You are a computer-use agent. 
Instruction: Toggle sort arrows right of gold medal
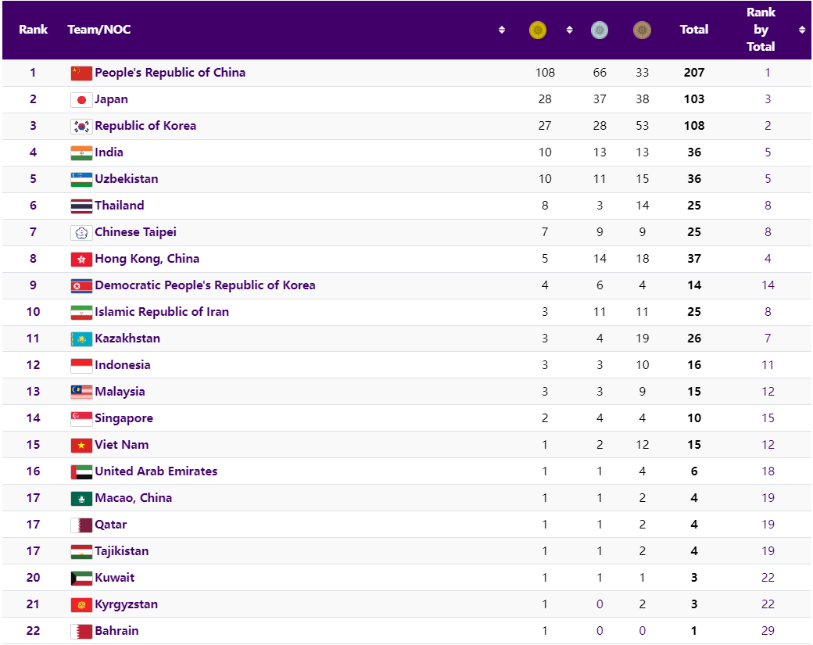pyautogui.click(x=570, y=30)
